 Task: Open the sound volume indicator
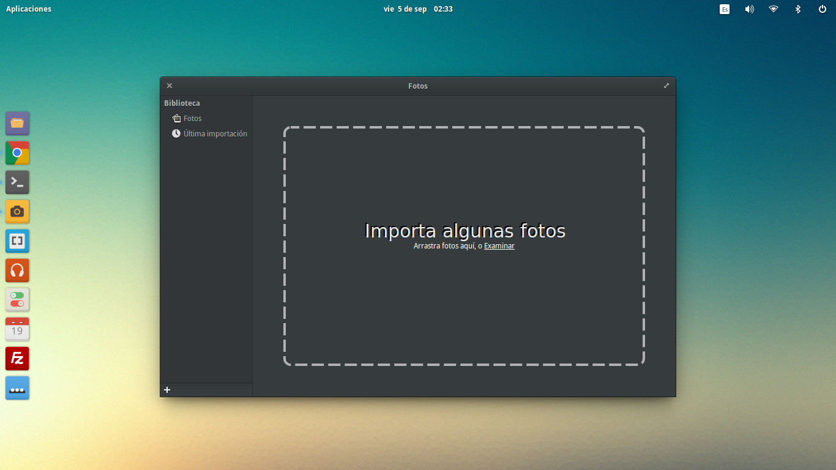coord(749,9)
